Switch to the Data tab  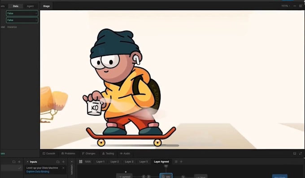coord(16,6)
